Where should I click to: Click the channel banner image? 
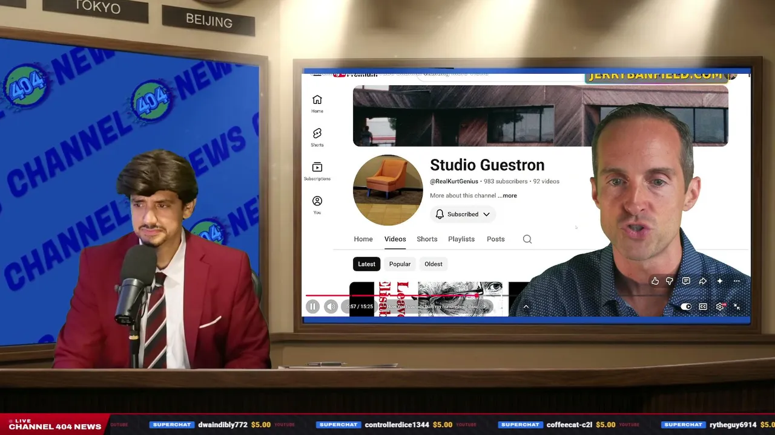coord(540,115)
